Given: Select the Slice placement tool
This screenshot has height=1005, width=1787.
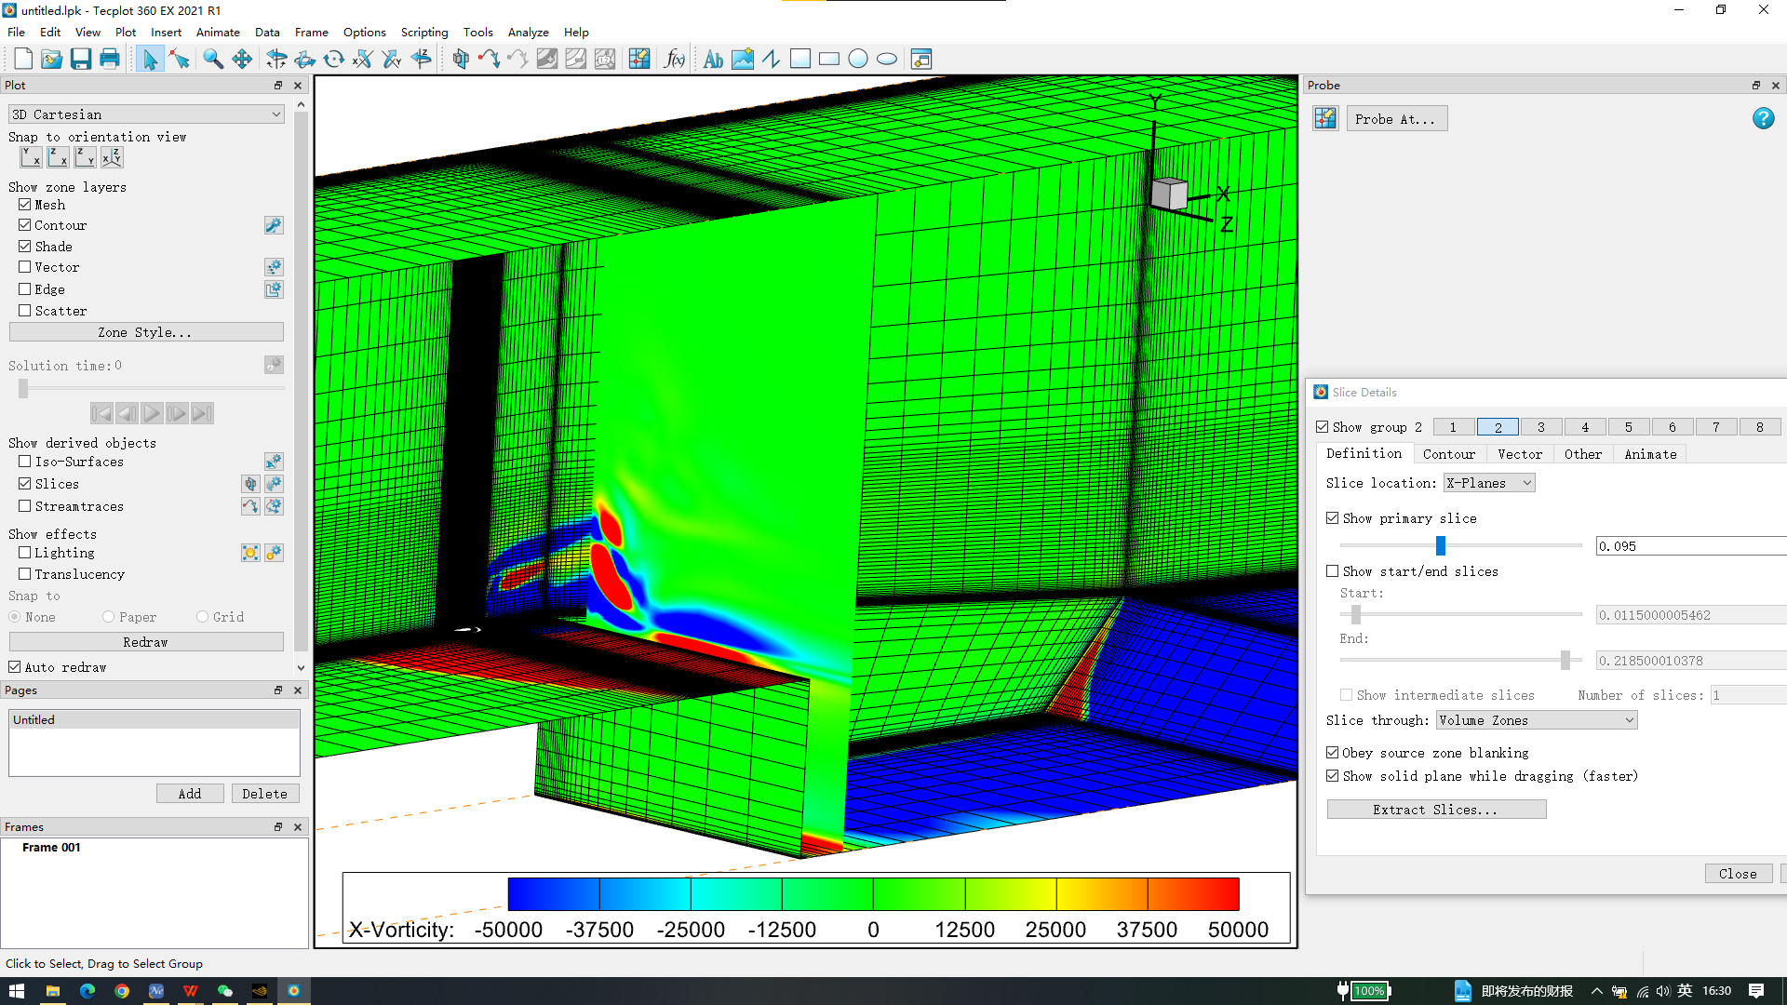Looking at the screenshot, I should pos(461,60).
